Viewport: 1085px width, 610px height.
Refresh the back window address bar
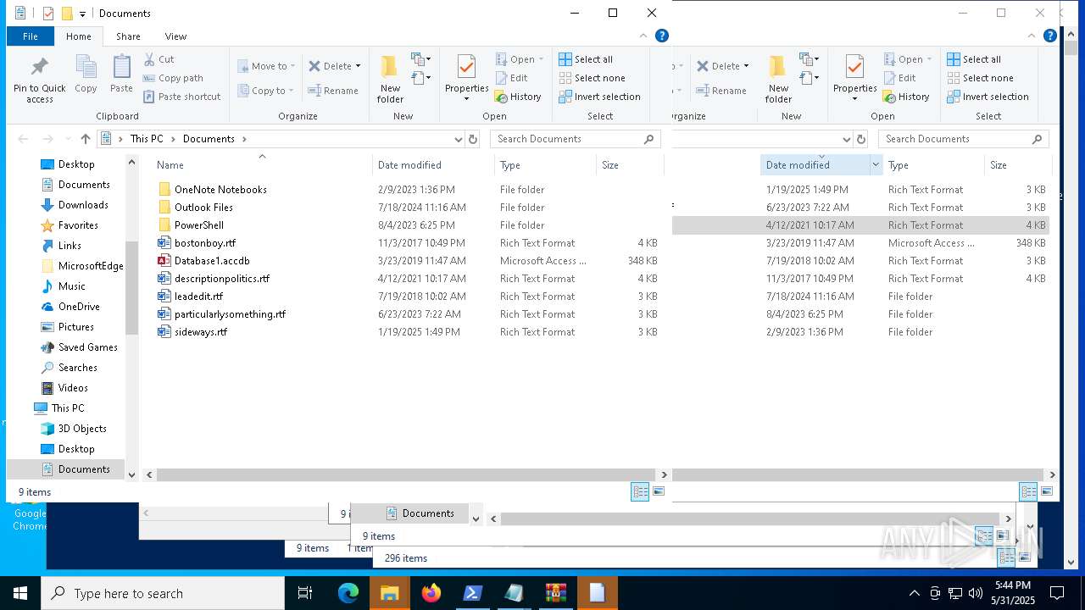[861, 139]
